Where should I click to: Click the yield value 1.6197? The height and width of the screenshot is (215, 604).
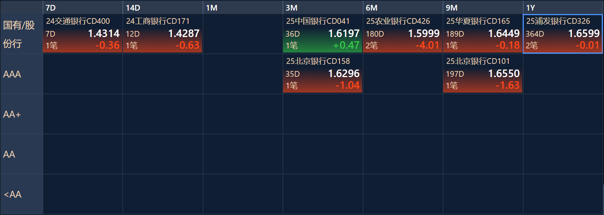click(x=344, y=34)
